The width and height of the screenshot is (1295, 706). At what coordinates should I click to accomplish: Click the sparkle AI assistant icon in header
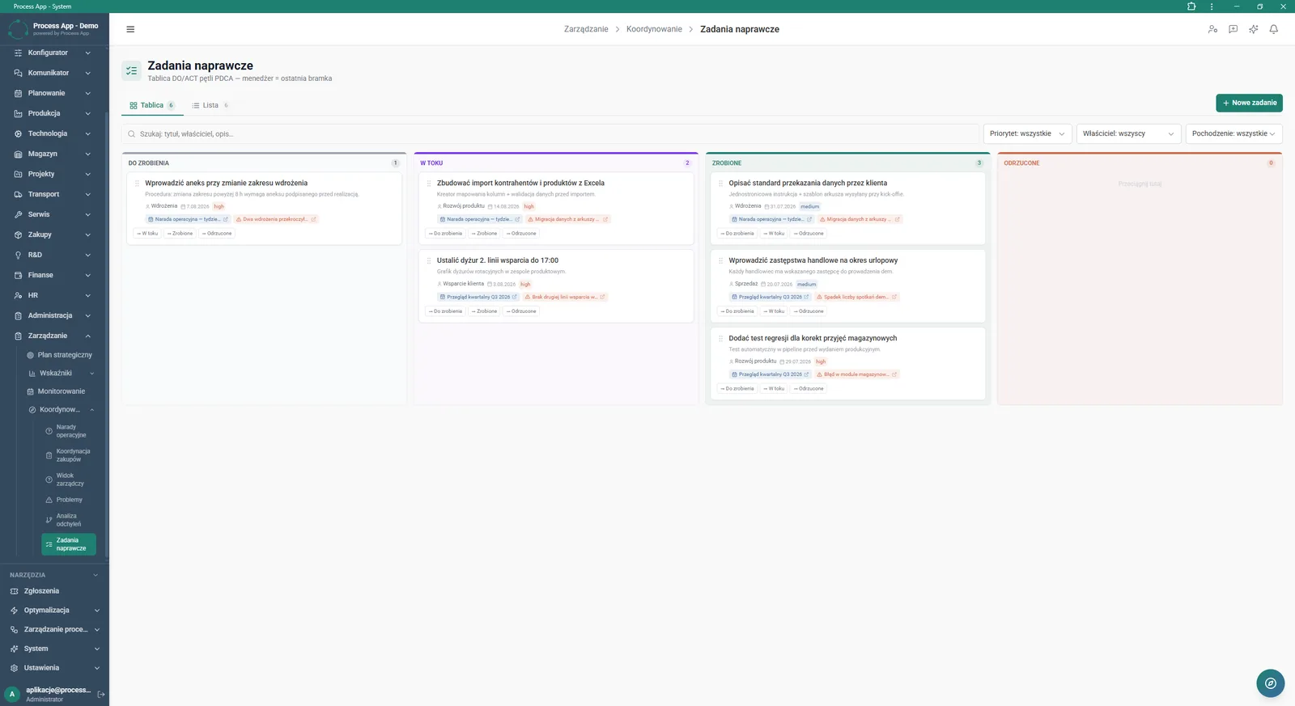[x=1253, y=29]
